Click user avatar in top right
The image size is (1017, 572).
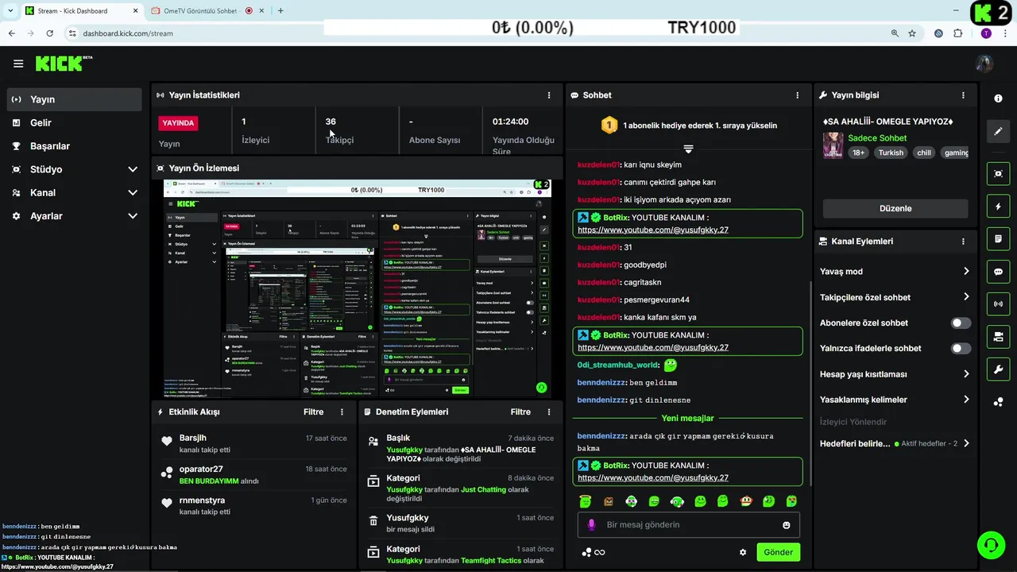pyautogui.click(x=984, y=64)
